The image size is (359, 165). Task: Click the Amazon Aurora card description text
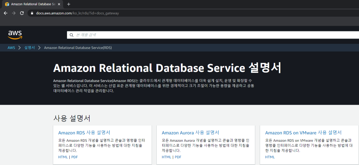pos(206,145)
